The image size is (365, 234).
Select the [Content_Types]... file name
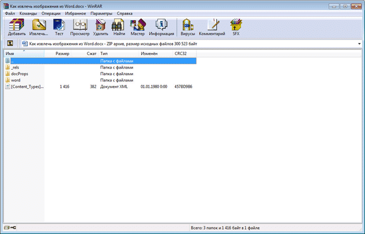point(27,87)
